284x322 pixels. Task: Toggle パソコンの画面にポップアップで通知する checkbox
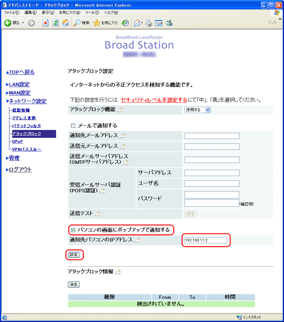click(73, 230)
